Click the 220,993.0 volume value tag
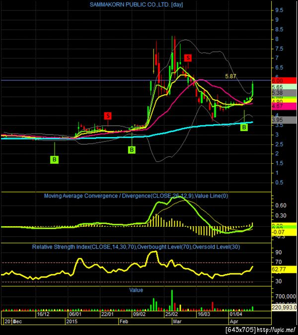Screen dimensions: 298x335 [284, 307]
